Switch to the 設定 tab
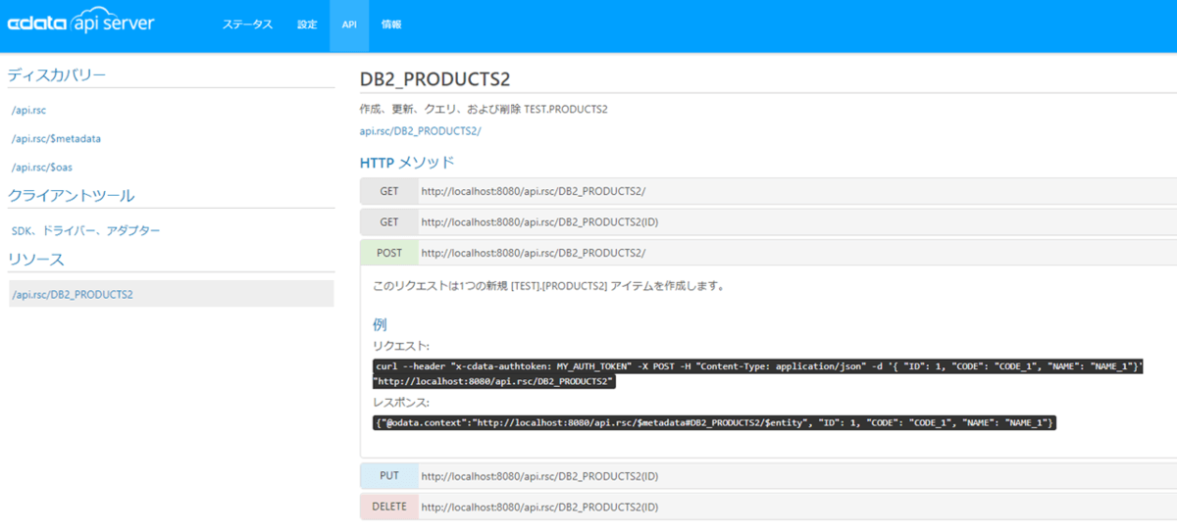1177x532 pixels. pos(307,24)
